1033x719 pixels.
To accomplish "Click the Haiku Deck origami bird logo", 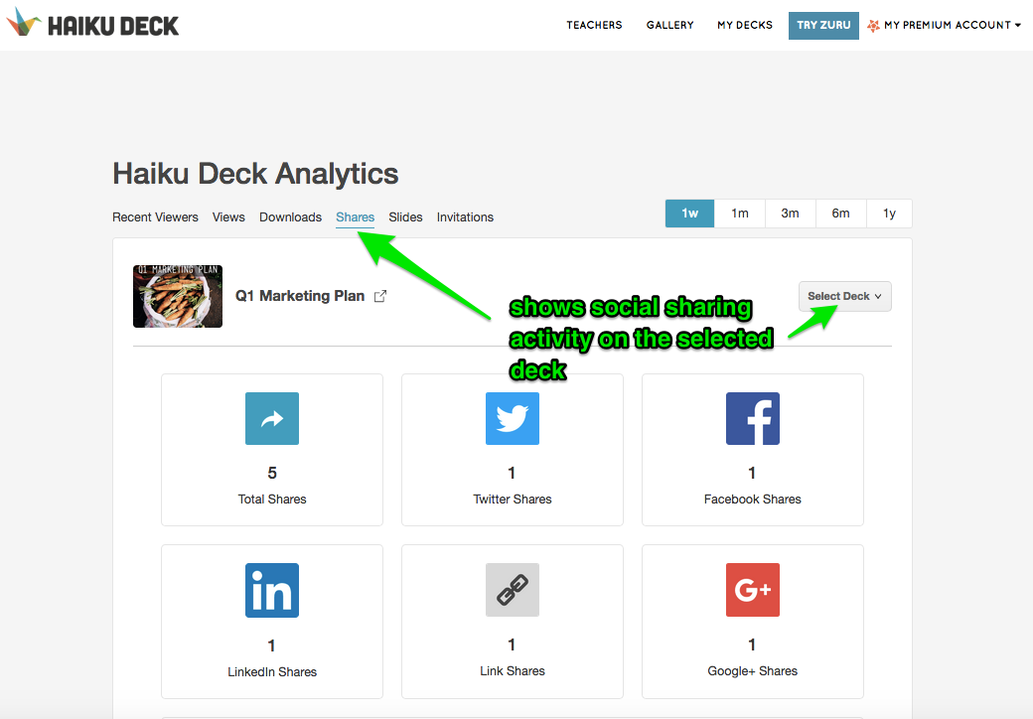I will [x=23, y=24].
